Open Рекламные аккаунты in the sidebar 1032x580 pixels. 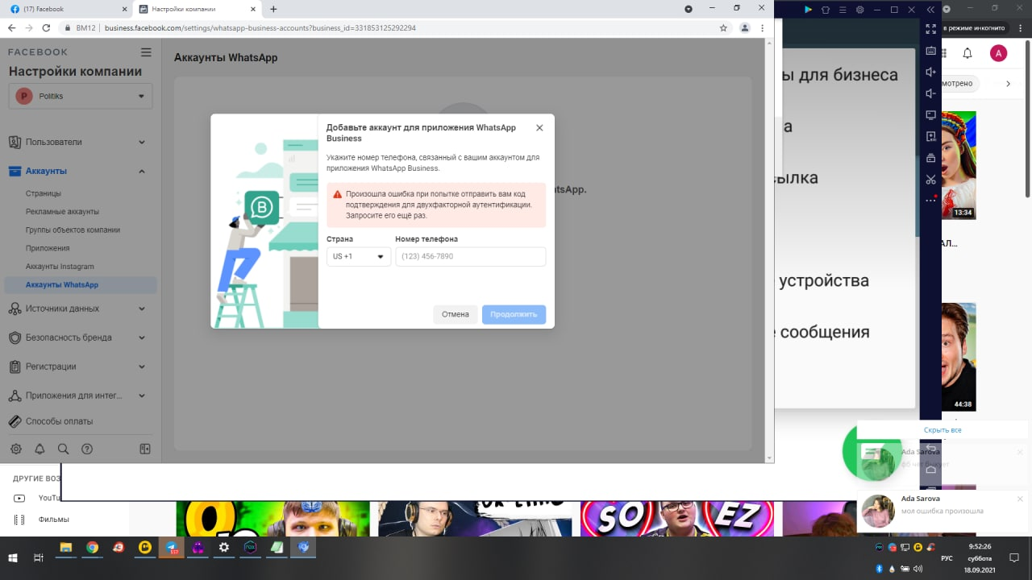[62, 212]
